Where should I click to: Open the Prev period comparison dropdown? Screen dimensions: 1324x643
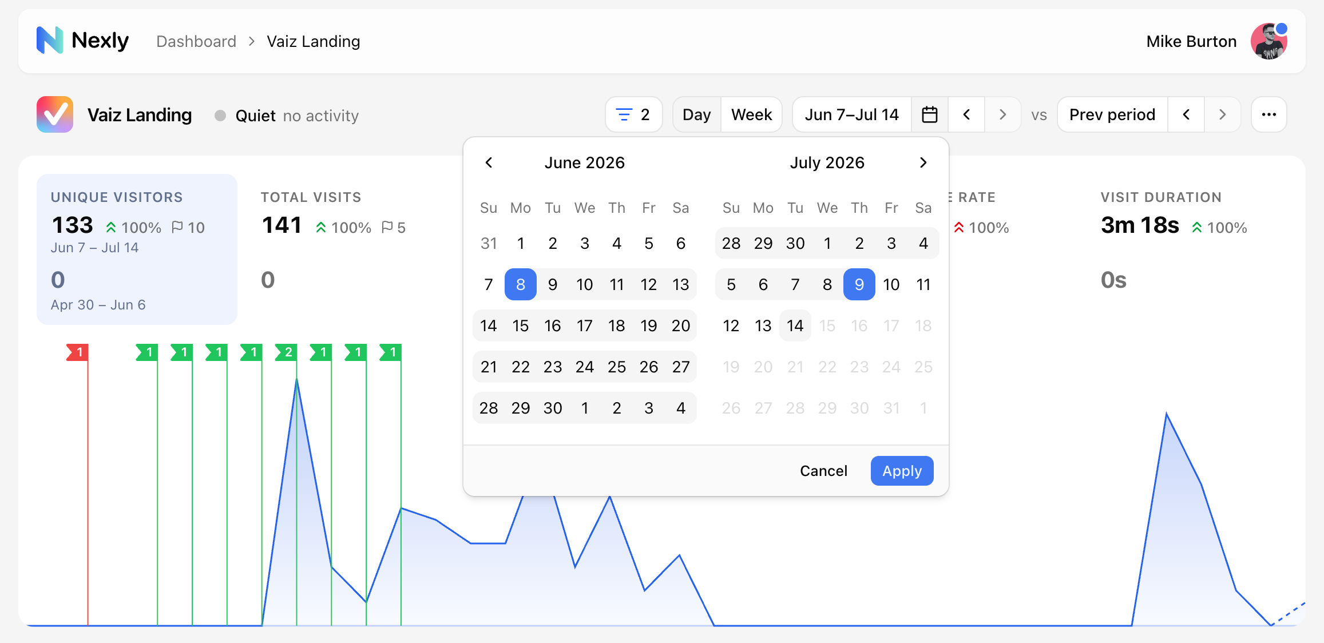pyautogui.click(x=1112, y=114)
